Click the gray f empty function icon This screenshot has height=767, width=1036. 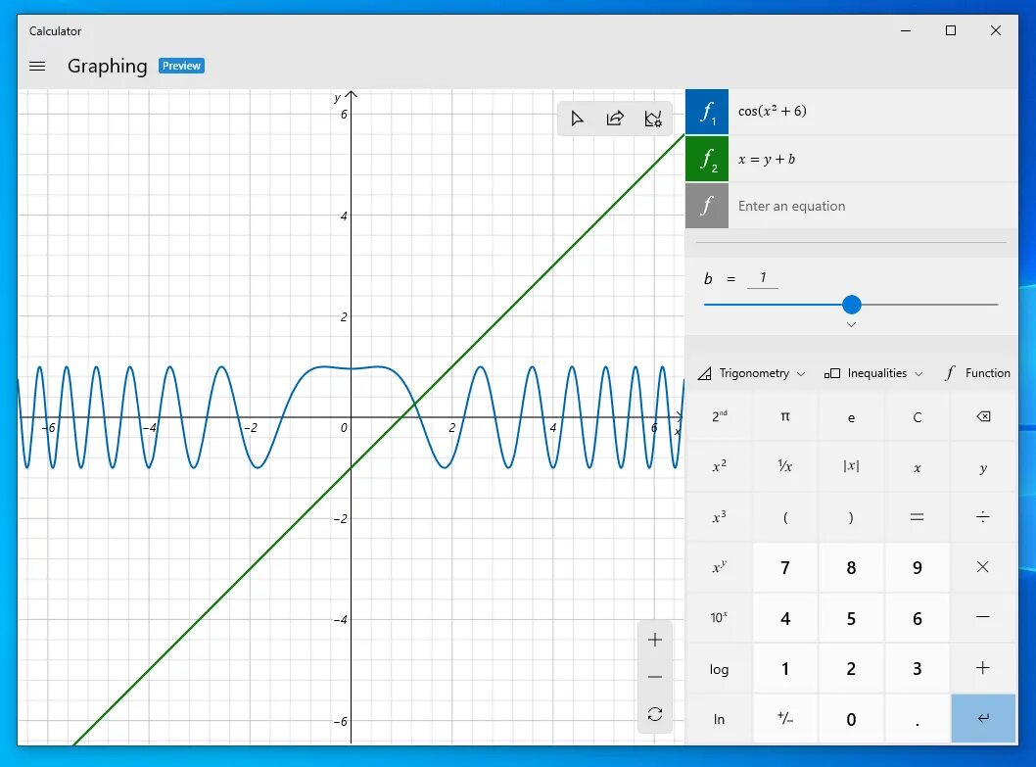pos(707,207)
